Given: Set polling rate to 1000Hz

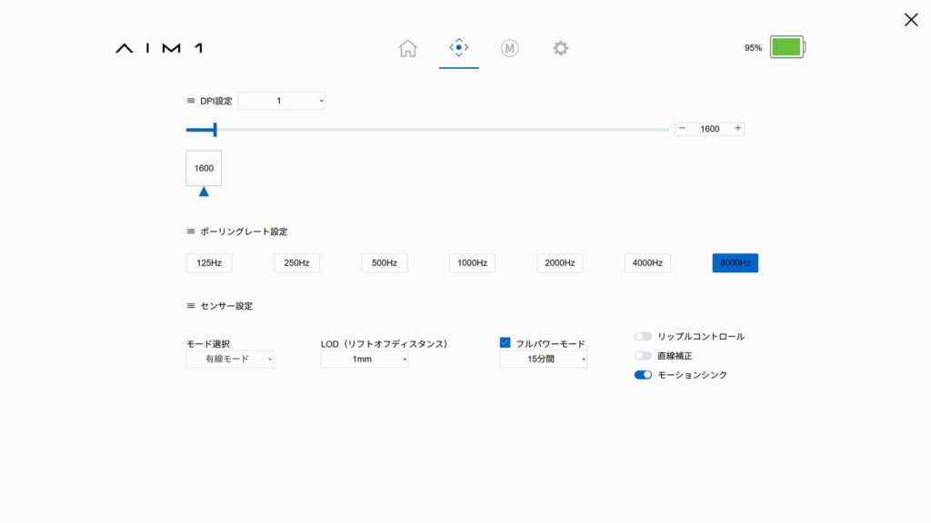Looking at the screenshot, I should point(472,263).
